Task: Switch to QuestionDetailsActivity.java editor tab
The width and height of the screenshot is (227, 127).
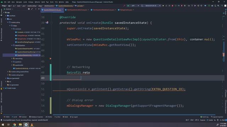Action: click(x=52, y=10)
